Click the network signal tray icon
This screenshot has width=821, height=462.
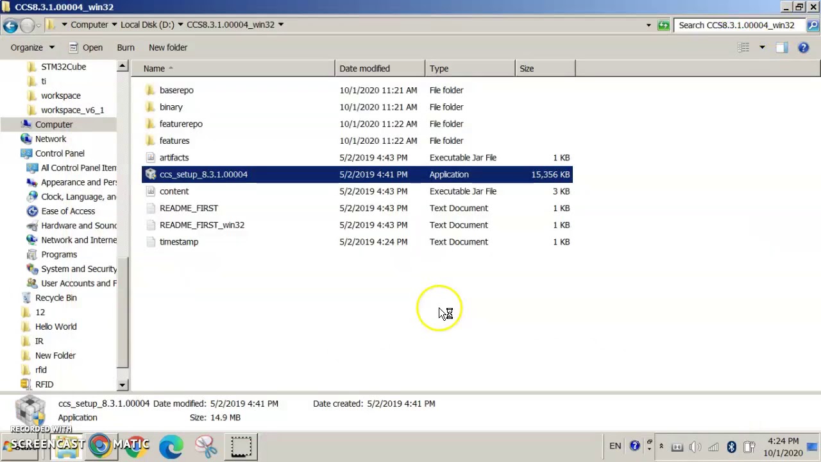713,447
